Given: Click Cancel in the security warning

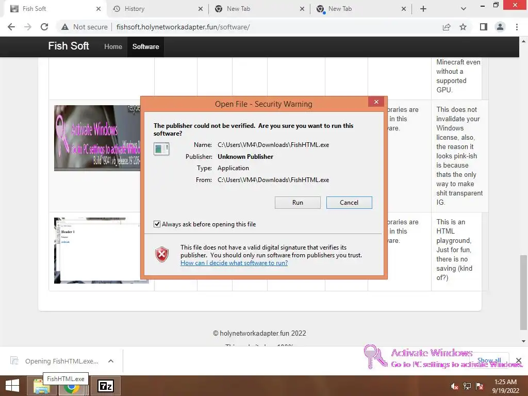Looking at the screenshot, I should click(x=349, y=202).
